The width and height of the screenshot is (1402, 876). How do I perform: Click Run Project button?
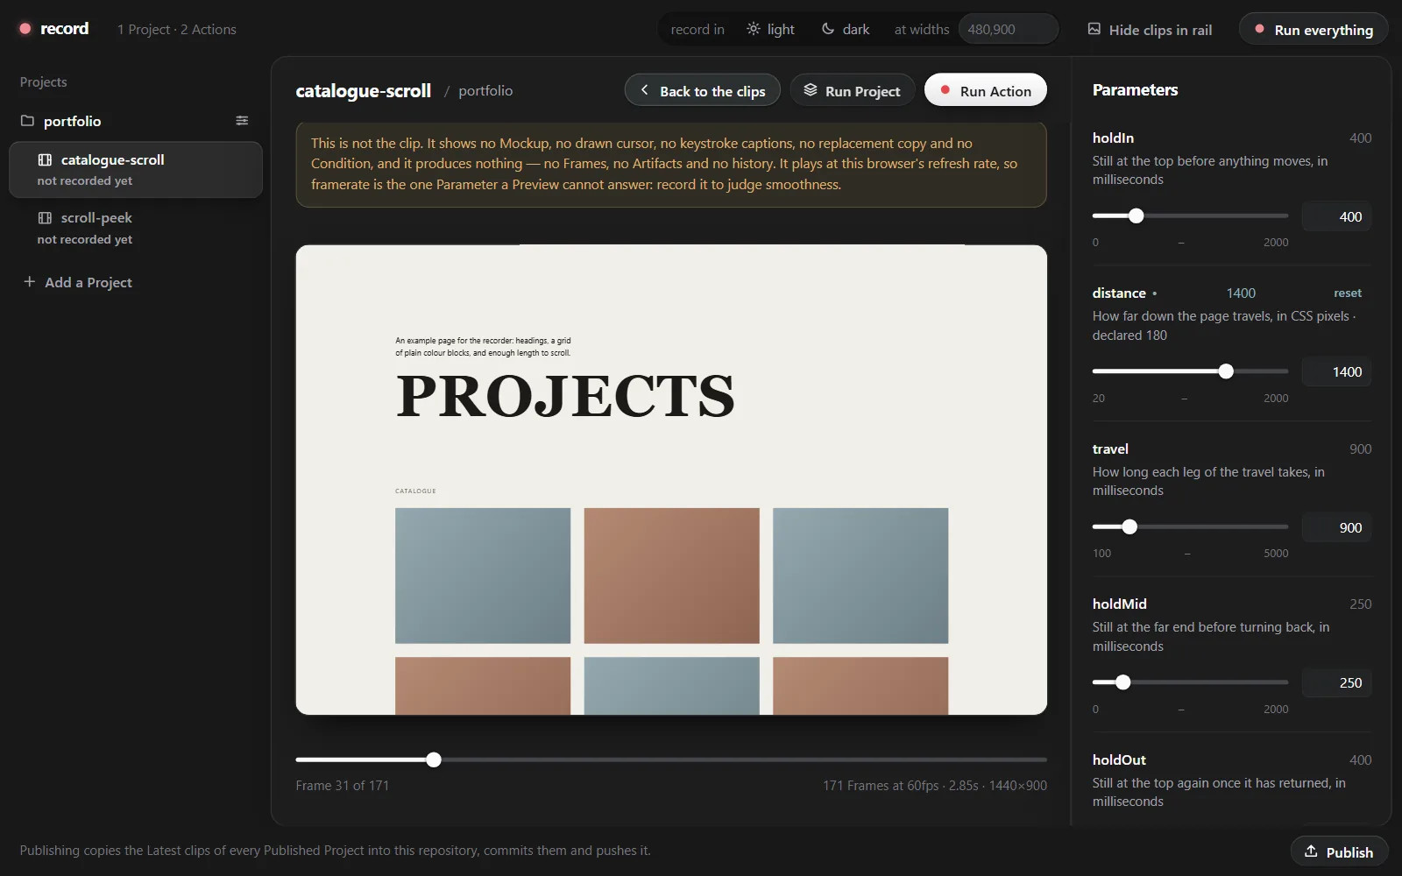pos(853,90)
